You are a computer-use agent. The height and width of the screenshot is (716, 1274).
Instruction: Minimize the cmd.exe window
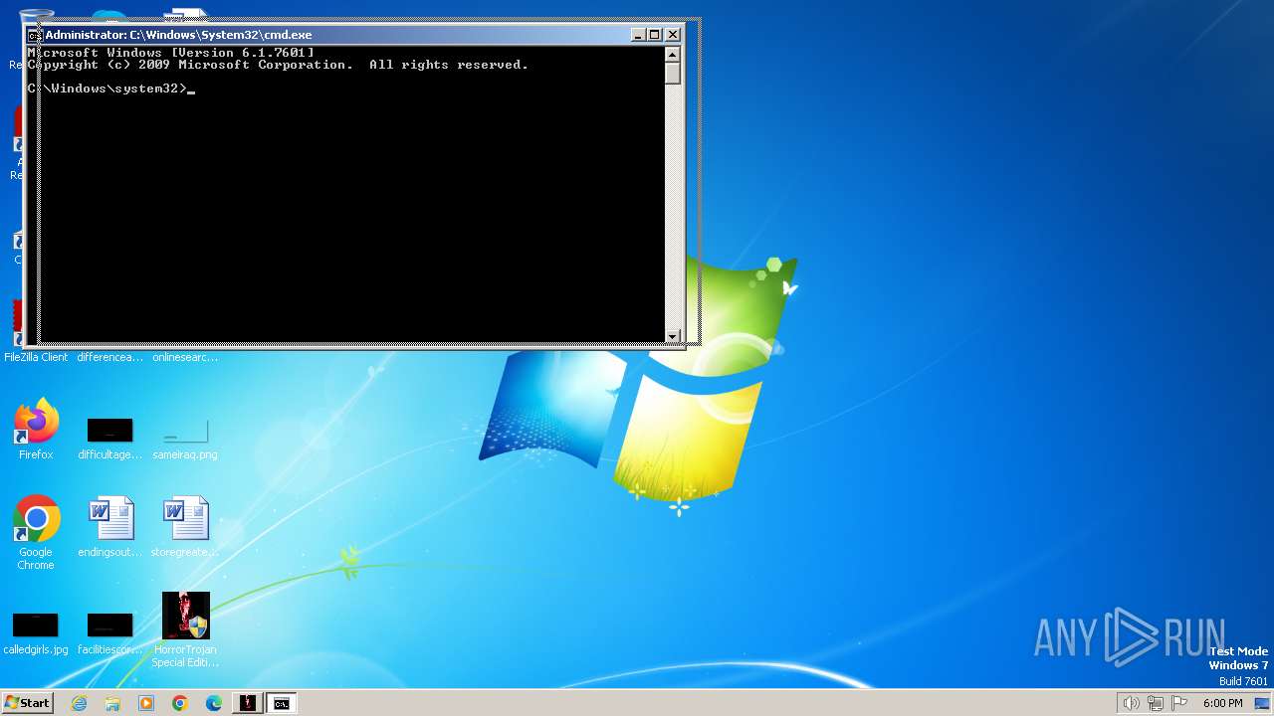point(638,35)
